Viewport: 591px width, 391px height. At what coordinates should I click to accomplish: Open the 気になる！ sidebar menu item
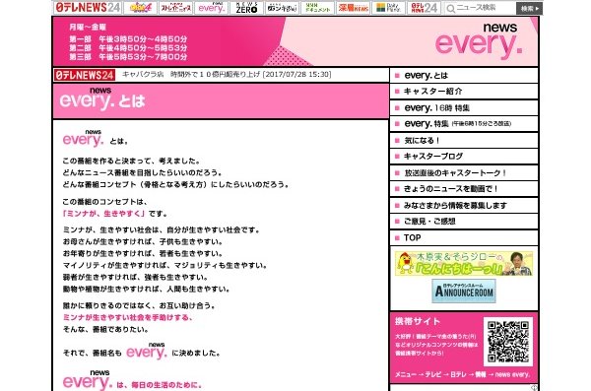coord(464,140)
